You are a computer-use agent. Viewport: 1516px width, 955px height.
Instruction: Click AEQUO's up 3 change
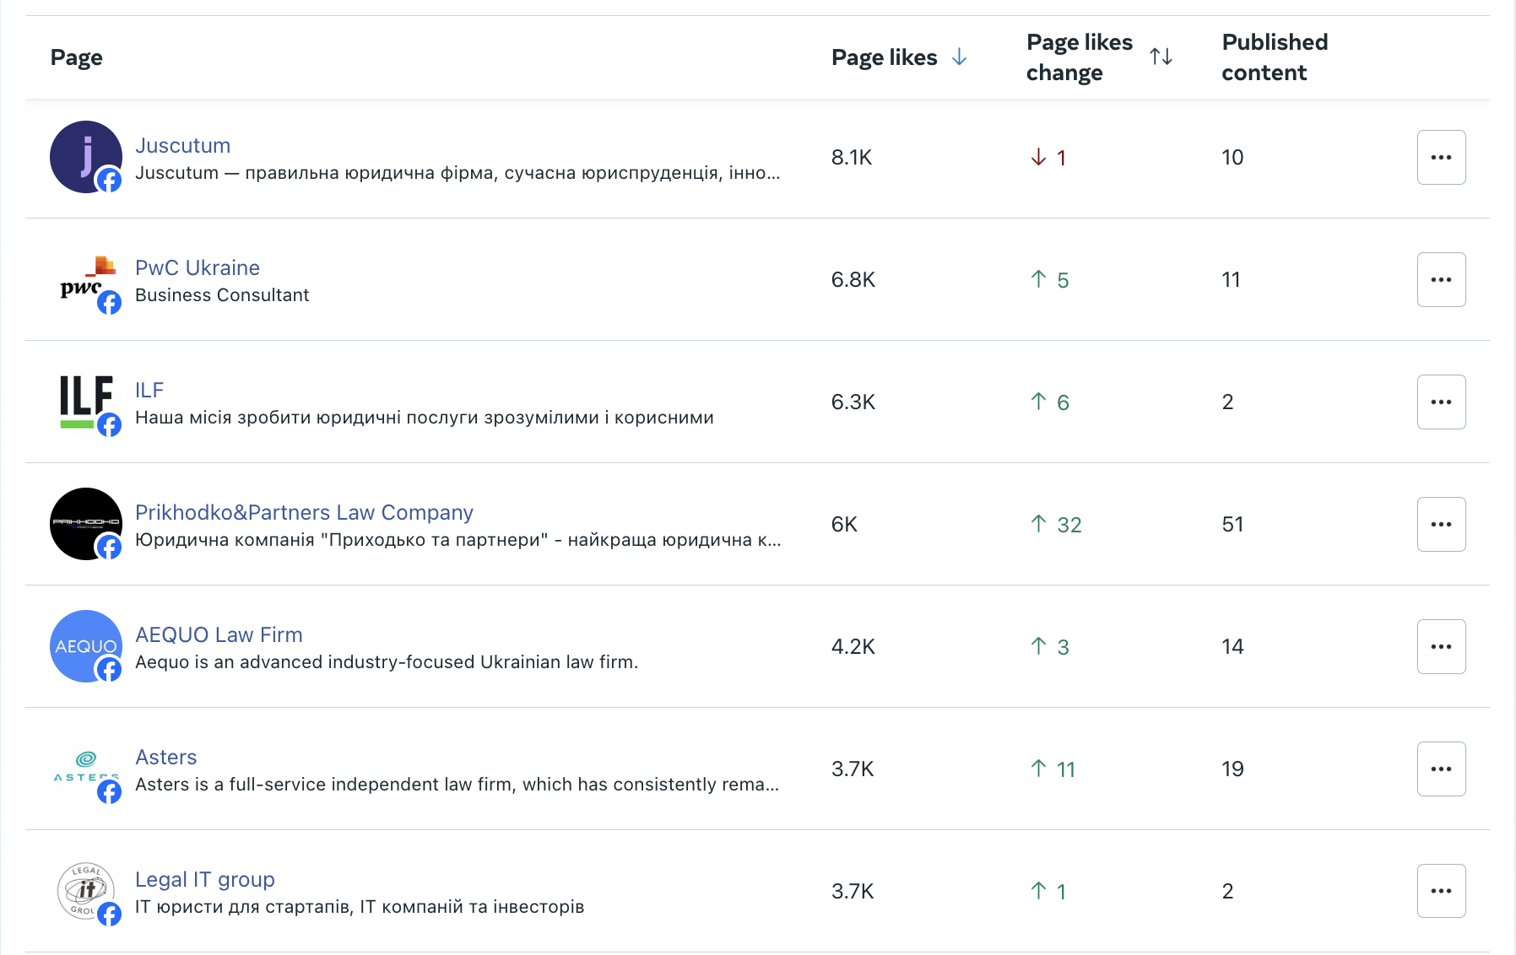pos(1049,647)
